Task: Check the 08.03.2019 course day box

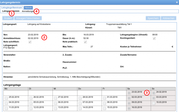Action: coord(104,103)
